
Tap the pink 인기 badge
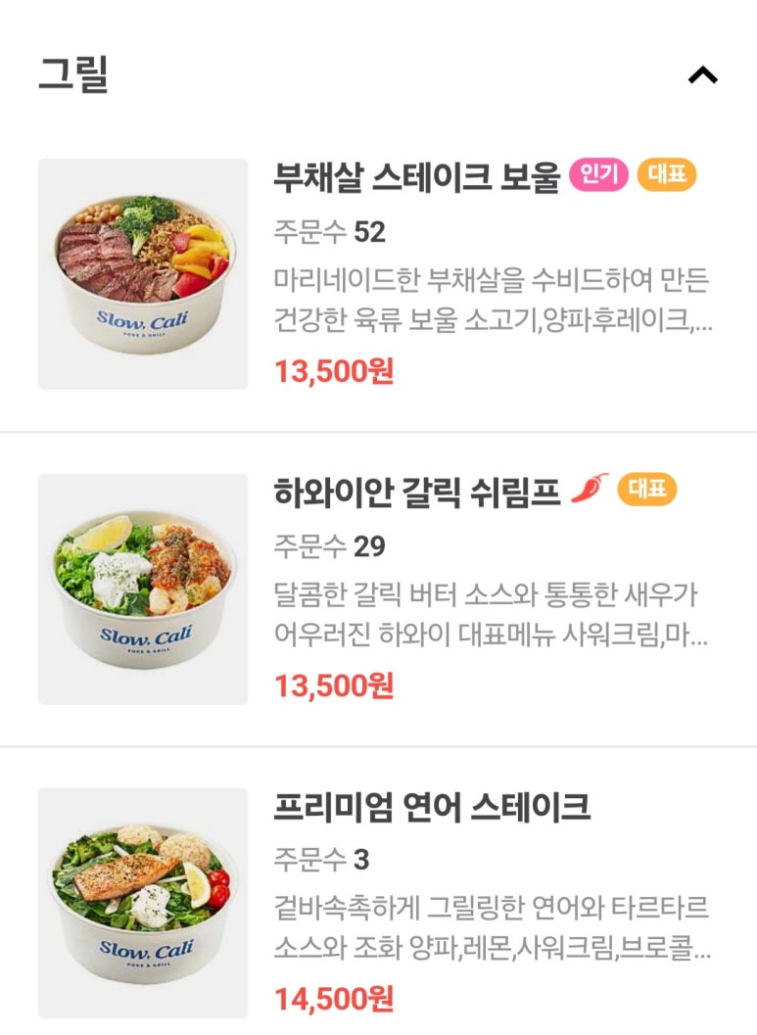pyautogui.click(x=598, y=175)
